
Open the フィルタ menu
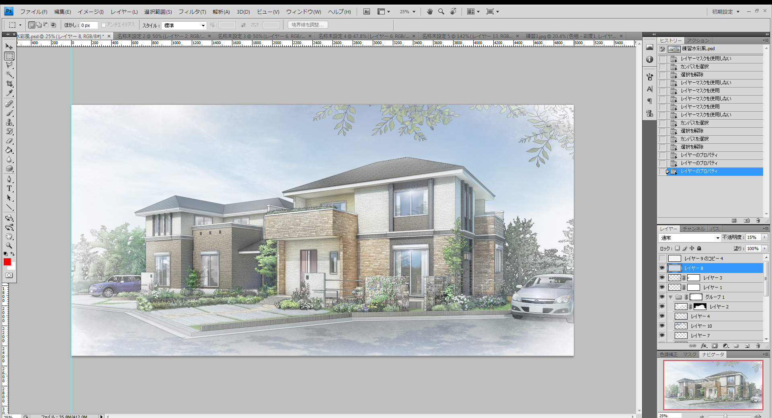tap(192, 12)
